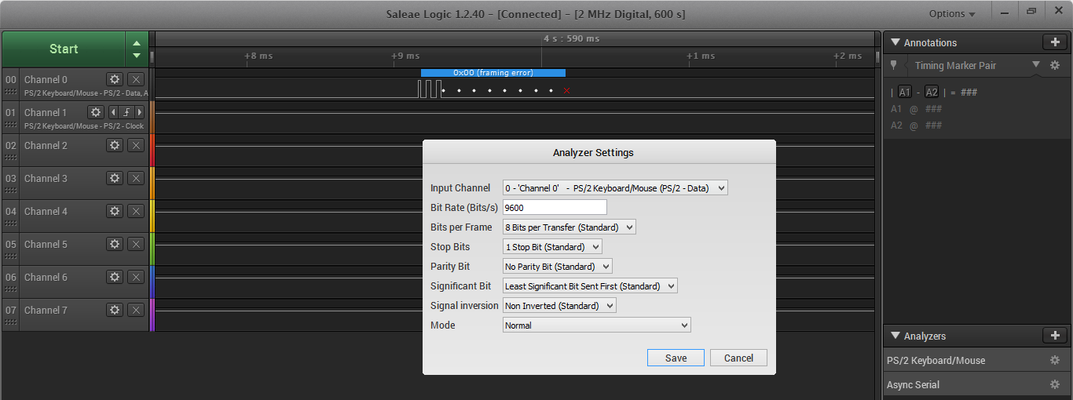Open Timing Marker Pair dropdown arrow
This screenshot has height=400, width=1073.
pyautogui.click(x=1036, y=65)
